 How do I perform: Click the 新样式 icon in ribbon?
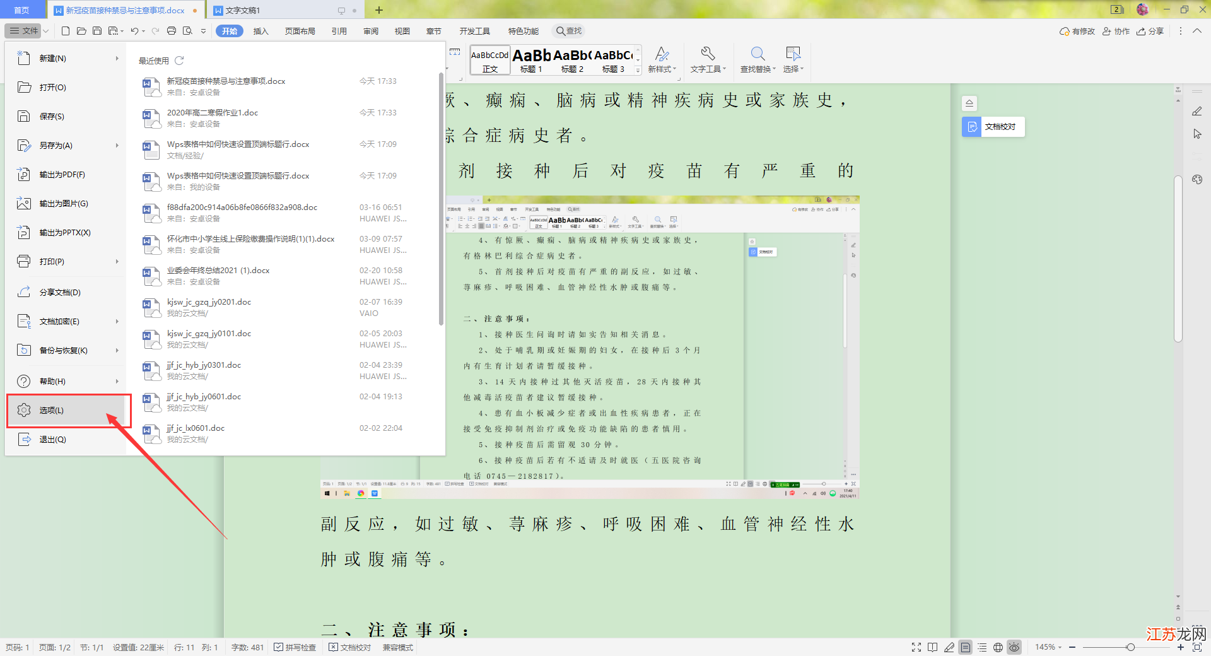[x=662, y=54]
